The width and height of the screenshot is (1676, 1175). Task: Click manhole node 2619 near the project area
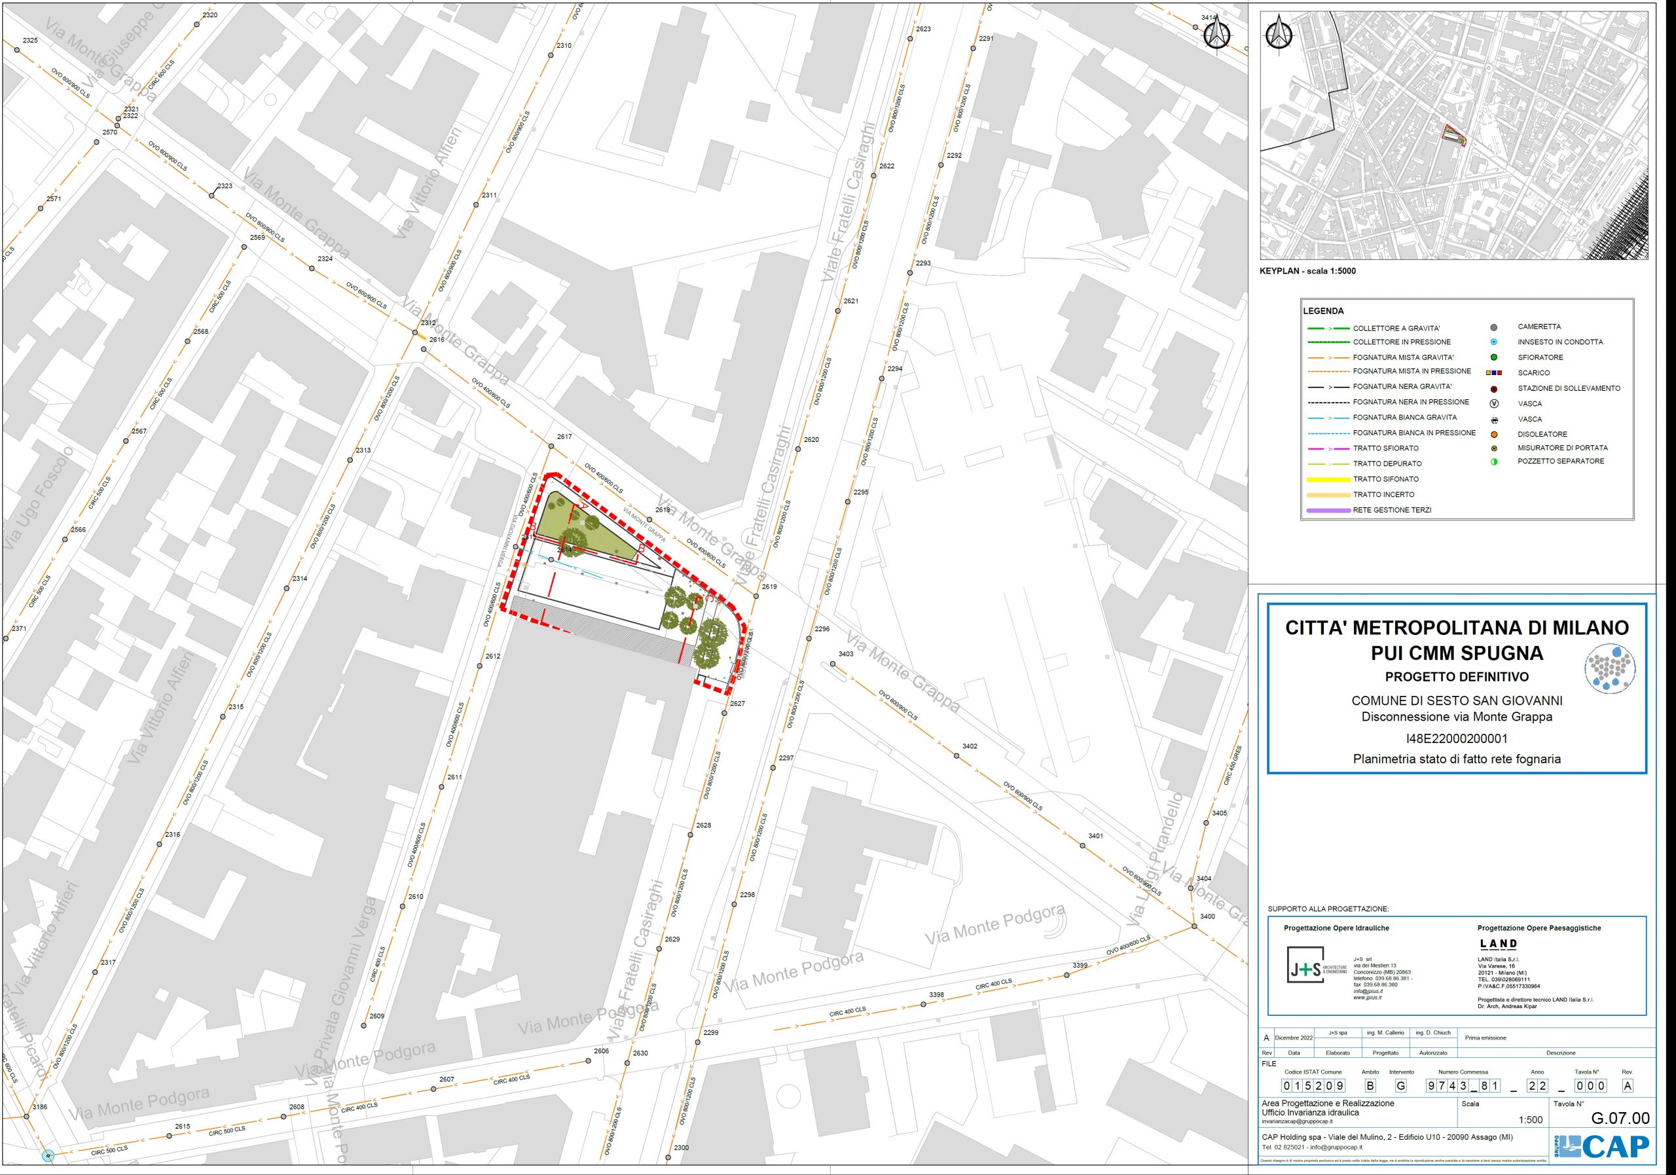point(756,596)
